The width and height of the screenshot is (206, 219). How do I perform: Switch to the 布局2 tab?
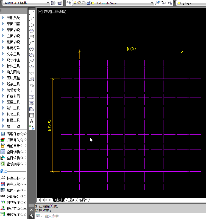point(83,200)
